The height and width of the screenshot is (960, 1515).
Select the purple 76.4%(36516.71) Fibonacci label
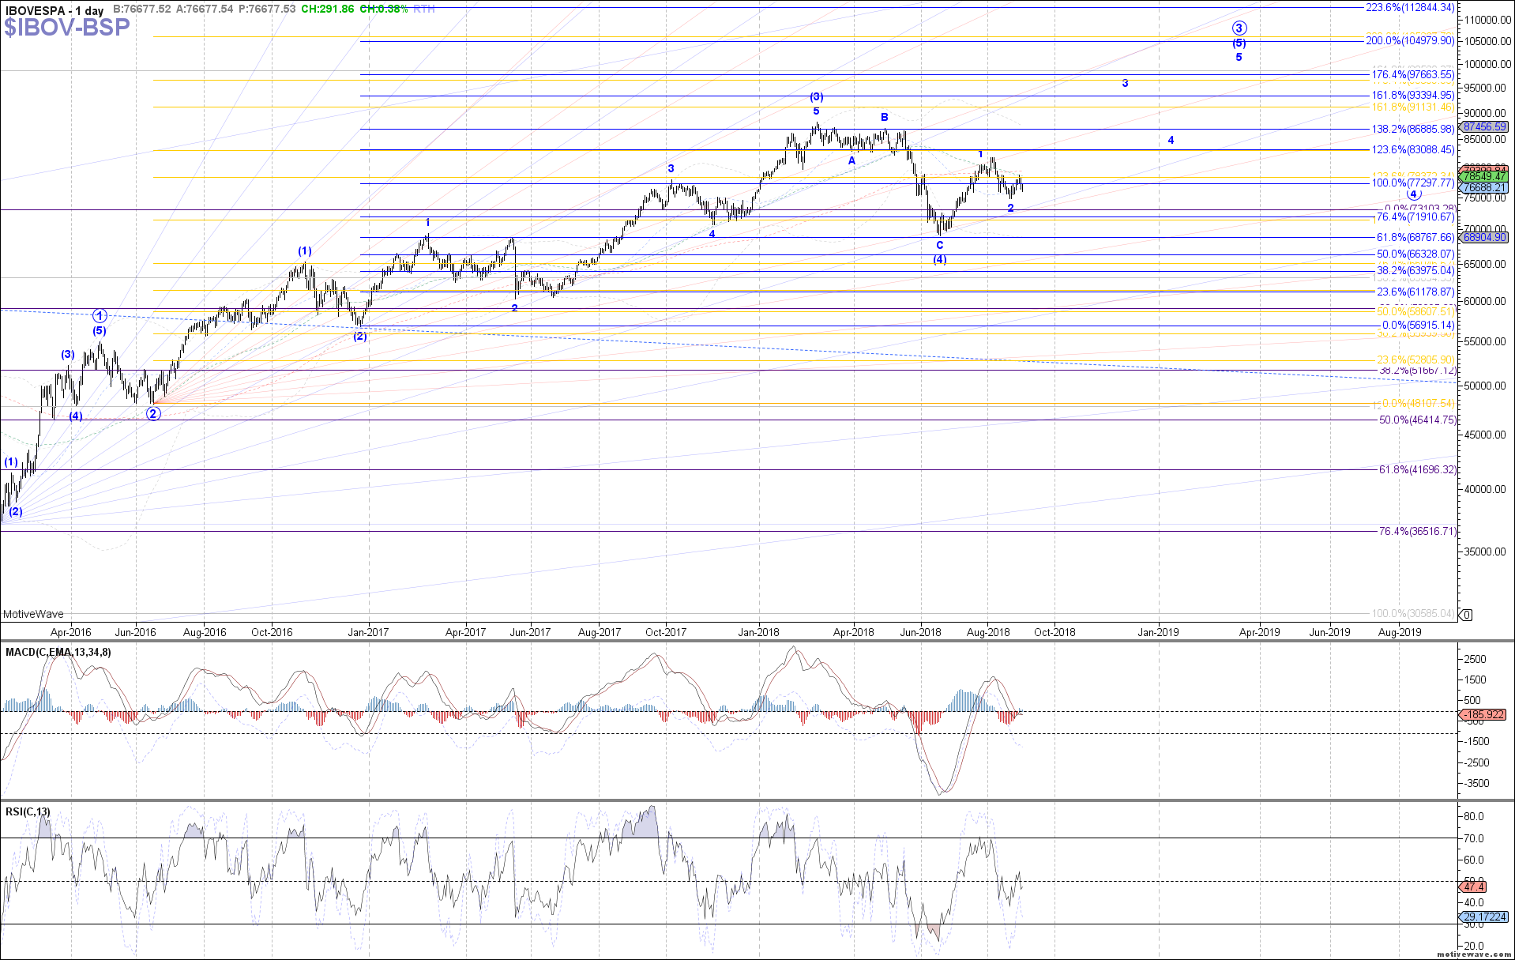pos(1418,531)
